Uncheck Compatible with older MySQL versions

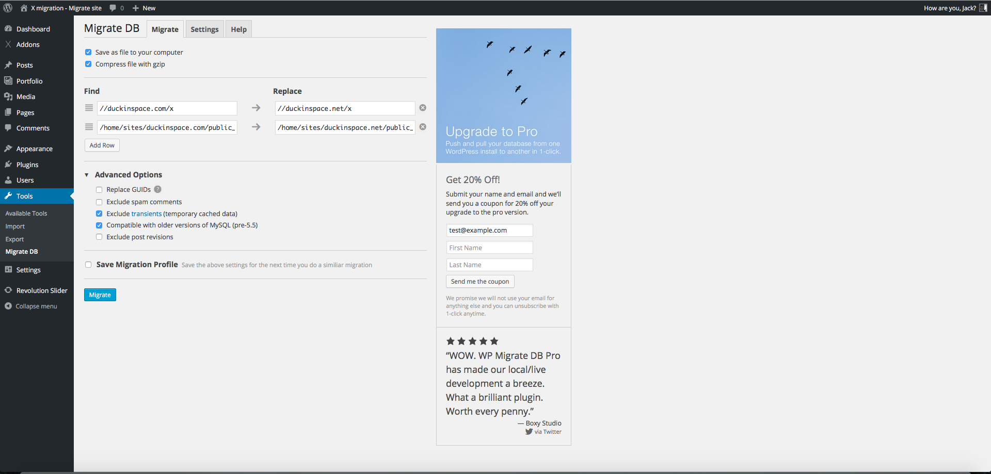pyautogui.click(x=99, y=225)
